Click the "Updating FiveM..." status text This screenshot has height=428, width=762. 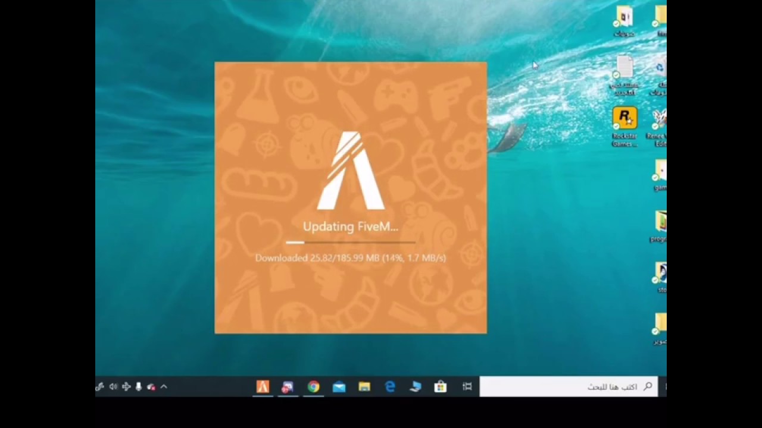click(351, 226)
